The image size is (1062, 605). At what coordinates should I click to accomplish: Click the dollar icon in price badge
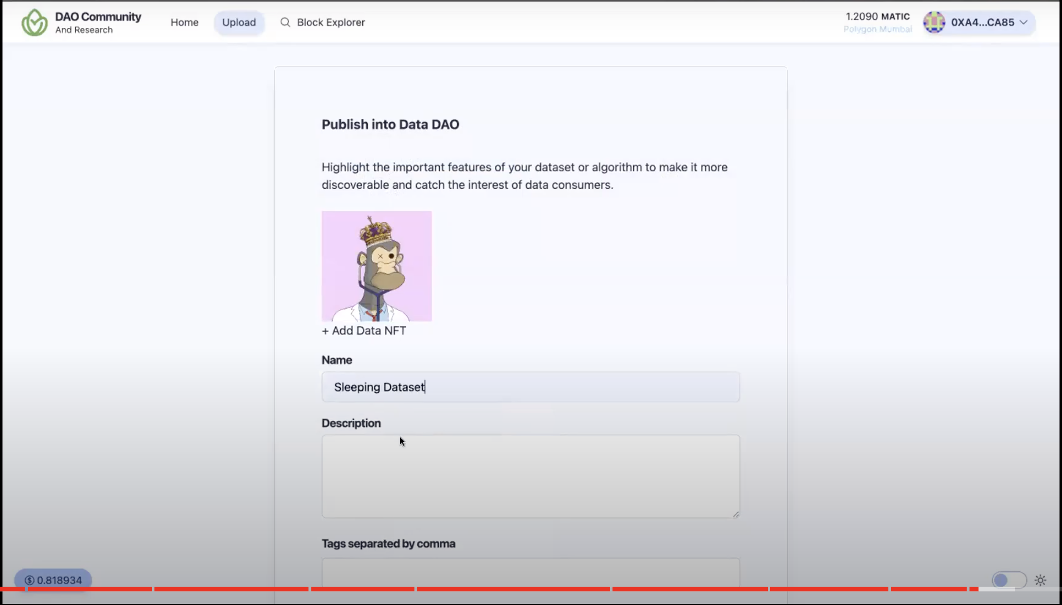29,580
